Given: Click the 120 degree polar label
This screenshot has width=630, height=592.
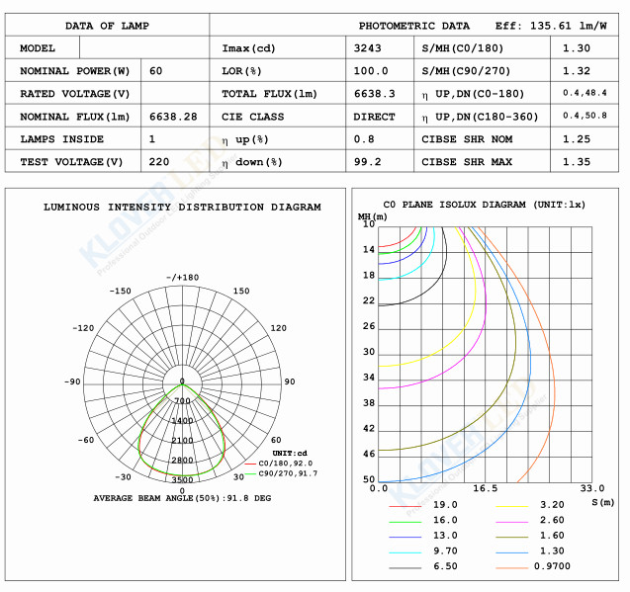Looking at the screenshot, I should point(279,328).
